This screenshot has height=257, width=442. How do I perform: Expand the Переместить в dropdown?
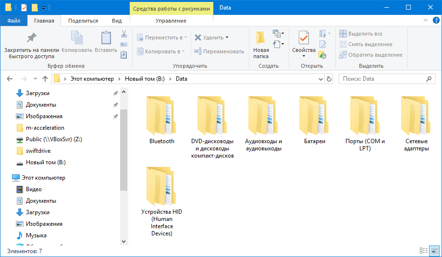point(185,37)
